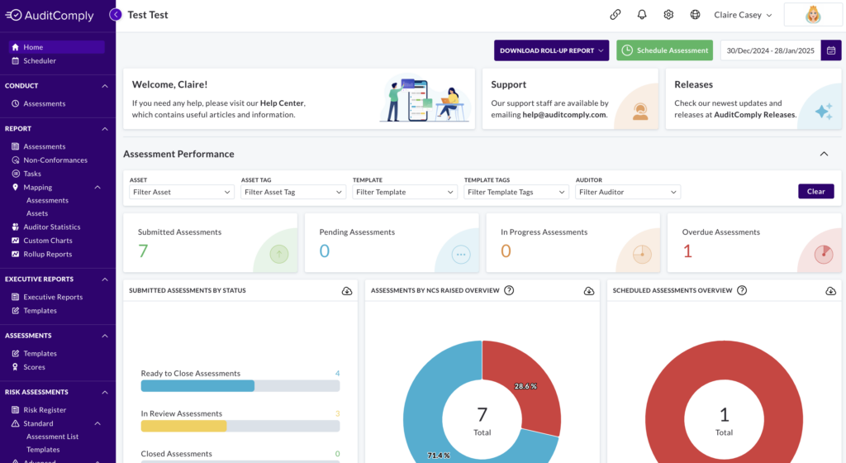This screenshot has width=846, height=463.
Task: Open Assessments under Conduct
Action: point(44,103)
